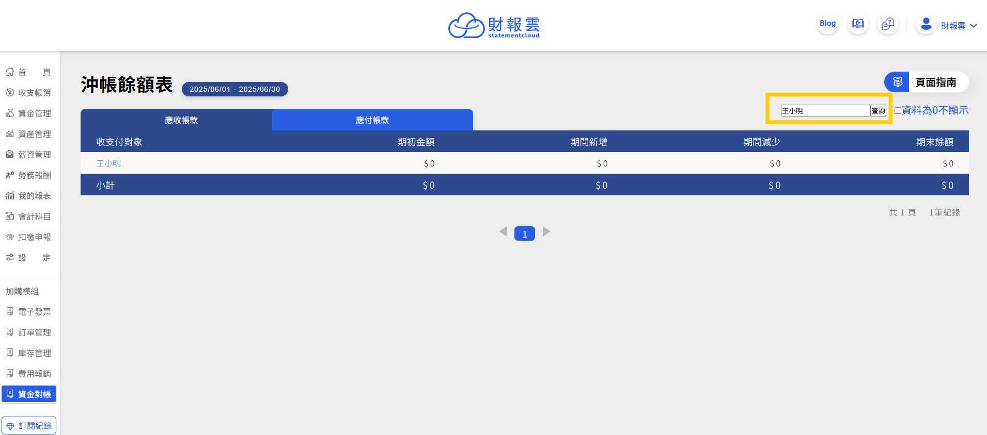This screenshot has height=435, width=987.
Task: Open 資金對帳 menu item
Action: (29, 394)
